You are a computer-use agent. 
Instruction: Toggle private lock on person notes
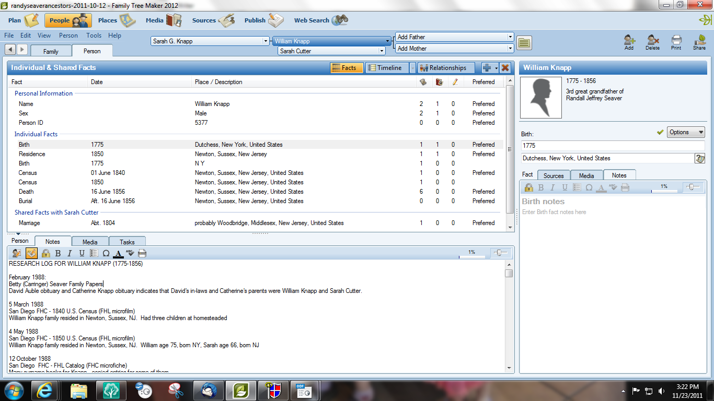pyautogui.click(x=46, y=253)
